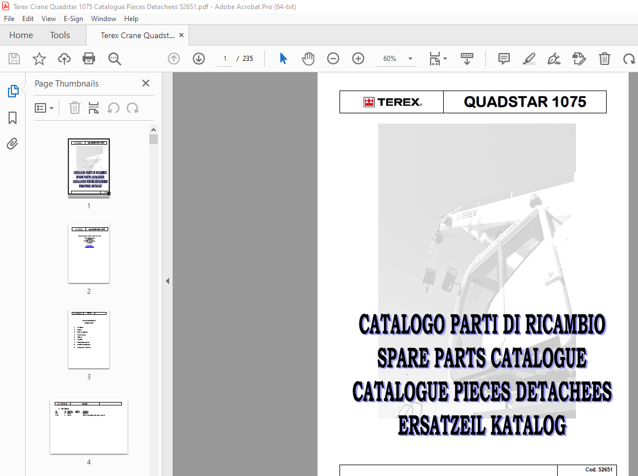Rotate the page with toolbar rotate icon
The height and width of the screenshot is (476, 638).
[629, 59]
